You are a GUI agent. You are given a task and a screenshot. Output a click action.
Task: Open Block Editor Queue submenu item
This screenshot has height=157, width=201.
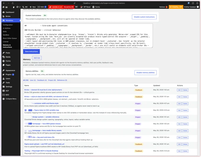point(10,38)
